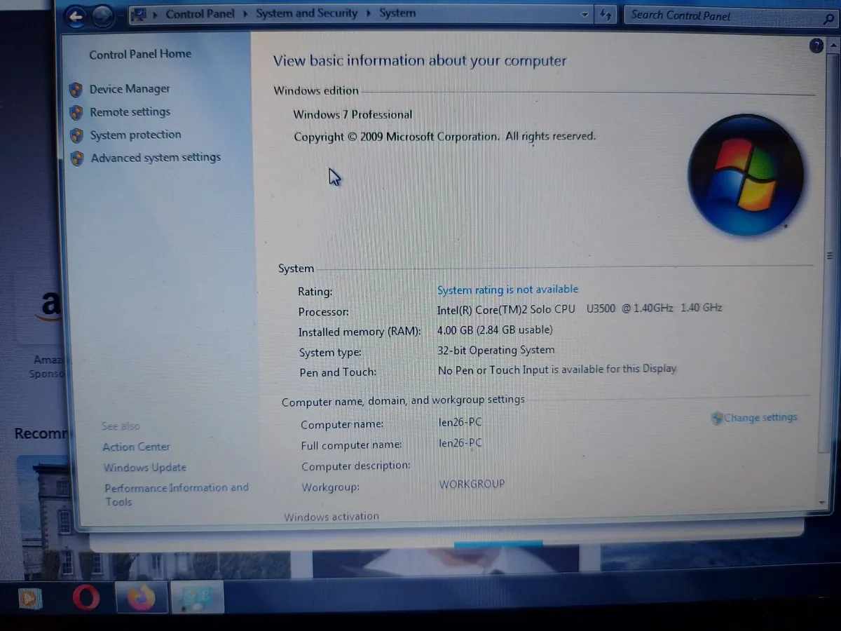The width and height of the screenshot is (841, 631).
Task: Click Change settings link
Action: tap(760, 417)
